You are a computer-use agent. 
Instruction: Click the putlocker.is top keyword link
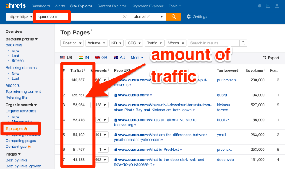point(227,80)
